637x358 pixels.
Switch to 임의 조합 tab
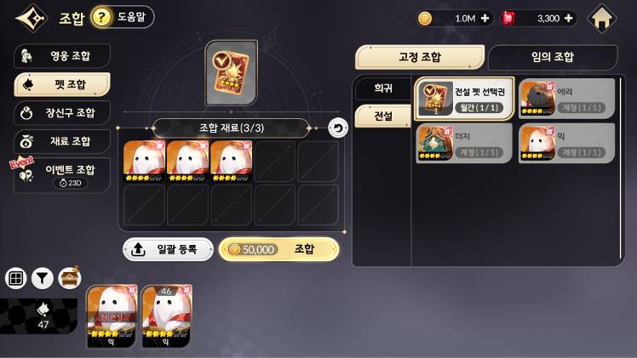coord(553,57)
